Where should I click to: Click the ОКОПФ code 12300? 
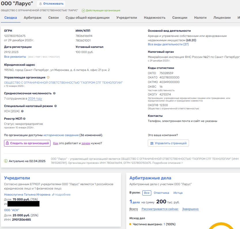coord(164,105)
